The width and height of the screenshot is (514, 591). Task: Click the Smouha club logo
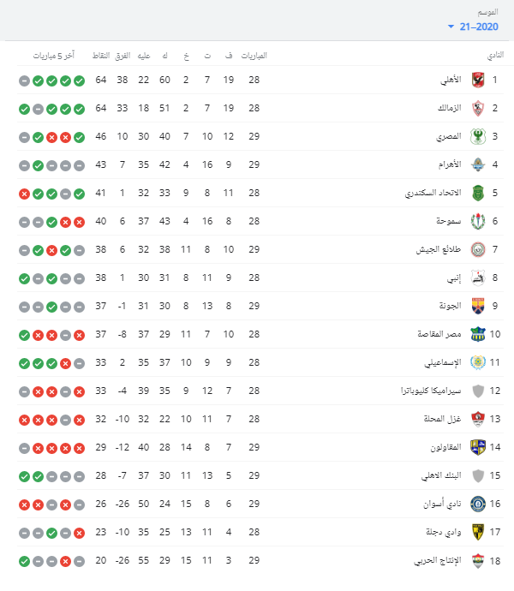[x=477, y=222]
